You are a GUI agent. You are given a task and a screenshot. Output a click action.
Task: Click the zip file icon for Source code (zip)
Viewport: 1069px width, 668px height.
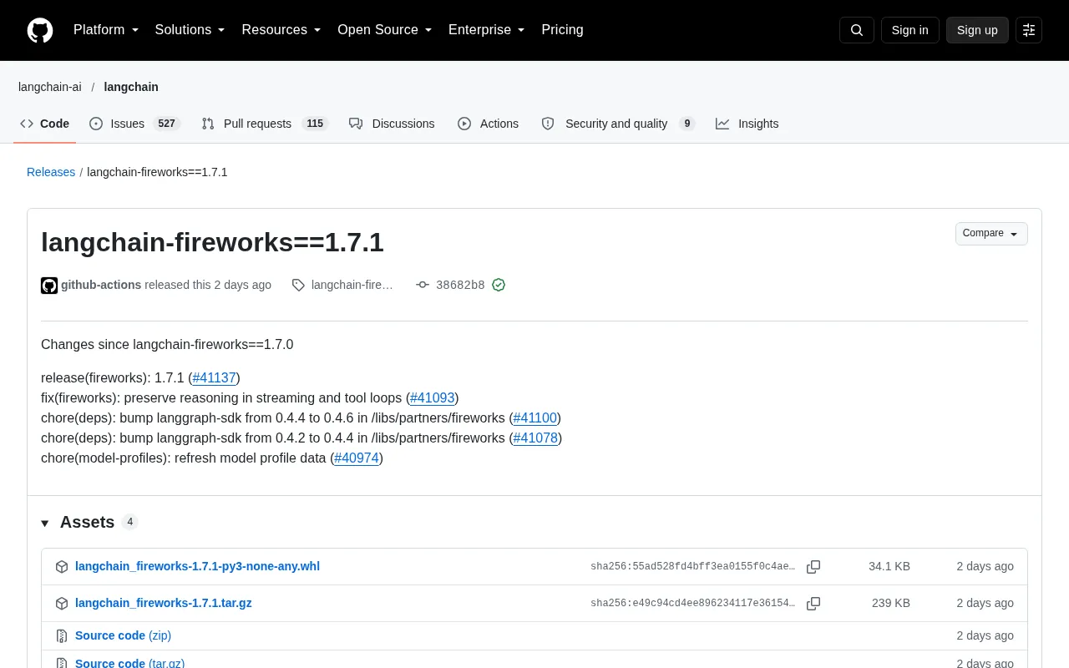pos(62,636)
